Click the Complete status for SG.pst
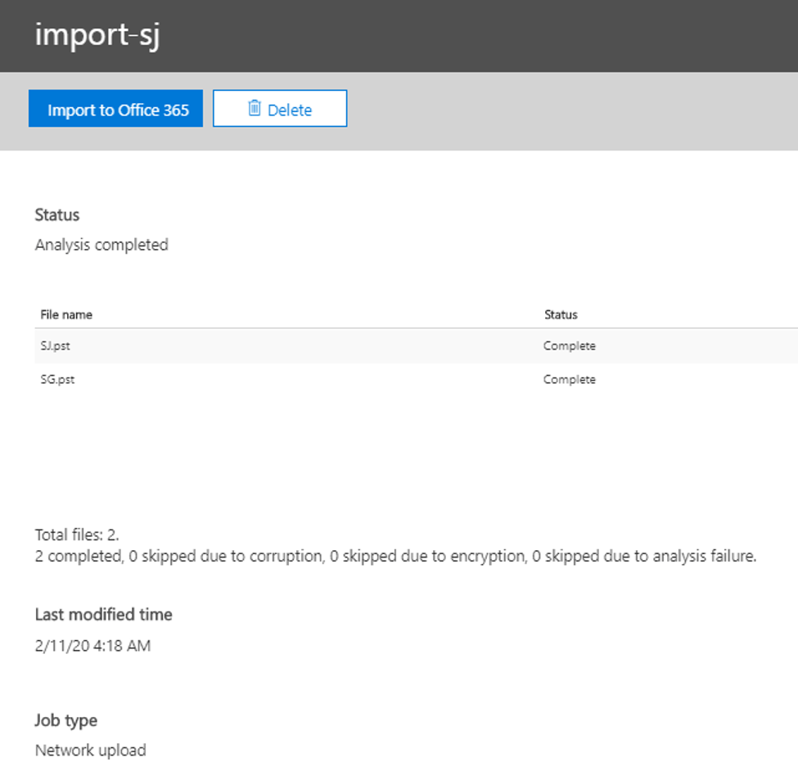Viewport: 798px width, 767px height. [x=569, y=380]
